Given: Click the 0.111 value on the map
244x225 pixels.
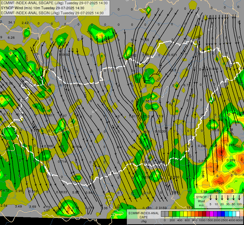Looking at the screenshot, I should (x=8, y=114).
